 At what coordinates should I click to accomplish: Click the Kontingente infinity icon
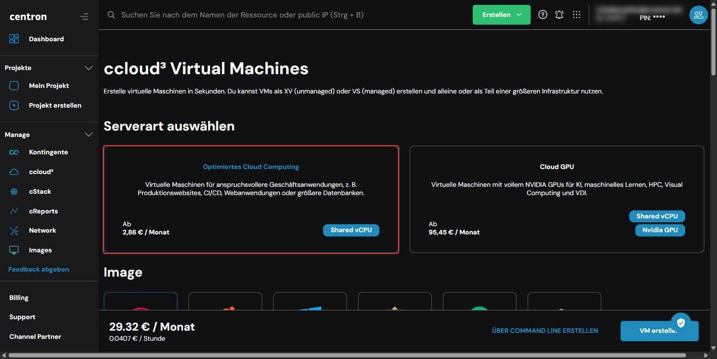14,152
